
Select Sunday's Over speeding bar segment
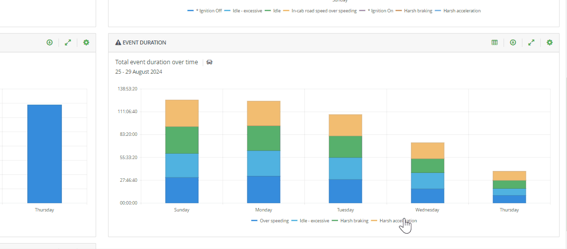(x=182, y=190)
